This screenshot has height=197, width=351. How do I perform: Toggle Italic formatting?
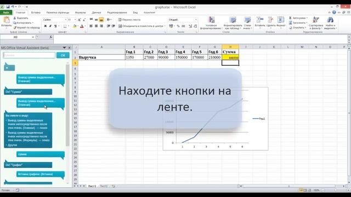coord(50,26)
